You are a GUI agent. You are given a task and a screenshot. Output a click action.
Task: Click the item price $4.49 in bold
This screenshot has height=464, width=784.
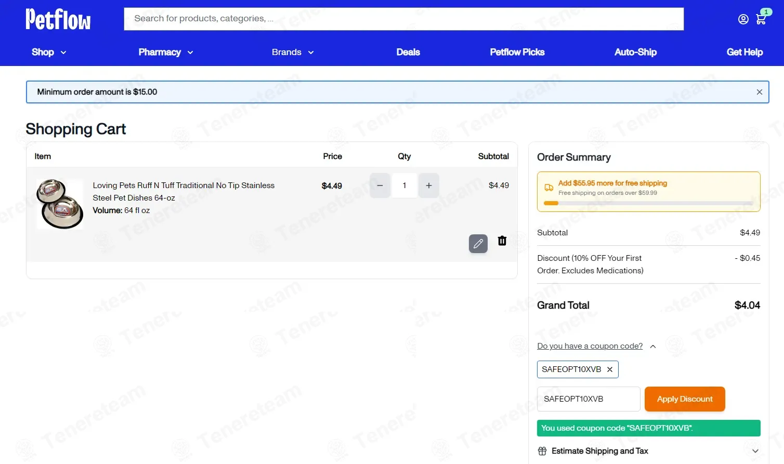tap(332, 186)
